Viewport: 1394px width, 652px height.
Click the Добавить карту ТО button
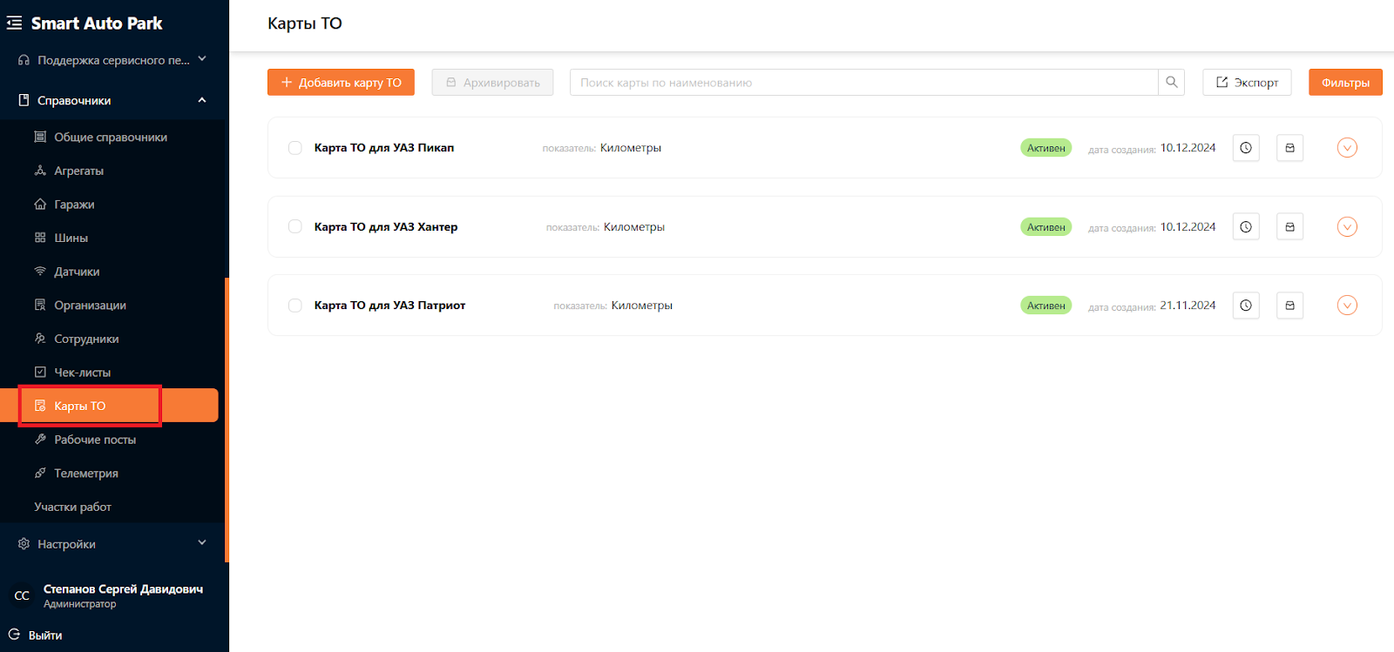pyautogui.click(x=341, y=83)
